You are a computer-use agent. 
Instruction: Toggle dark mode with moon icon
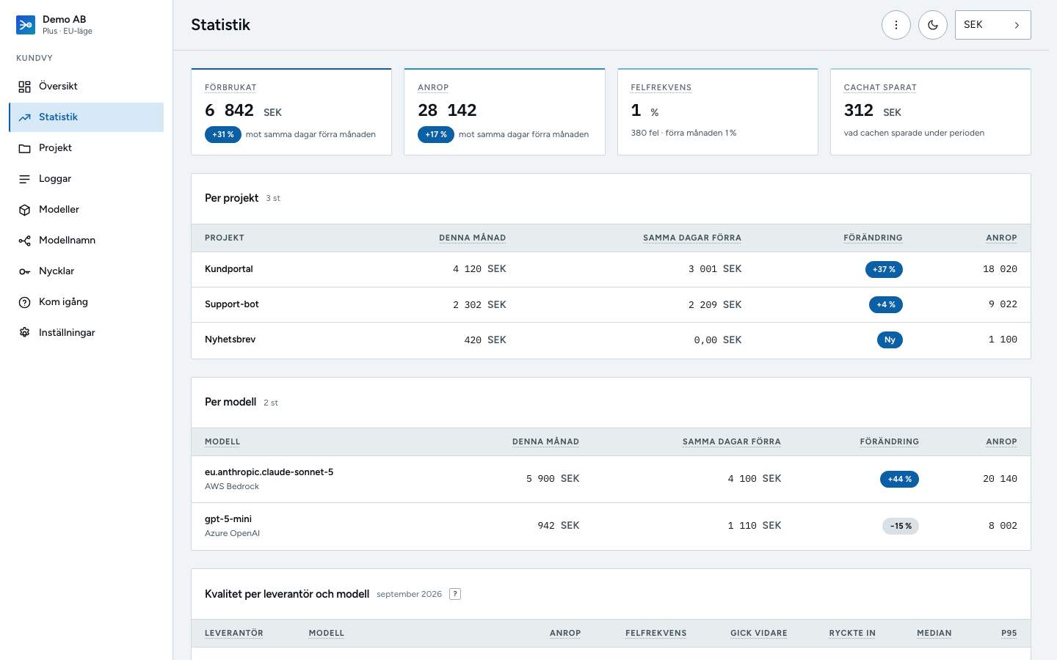pyautogui.click(x=933, y=25)
